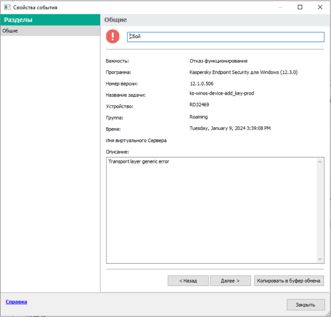Click the Важность: label
Viewport: 331px width, 317px height.
point(117,61)
